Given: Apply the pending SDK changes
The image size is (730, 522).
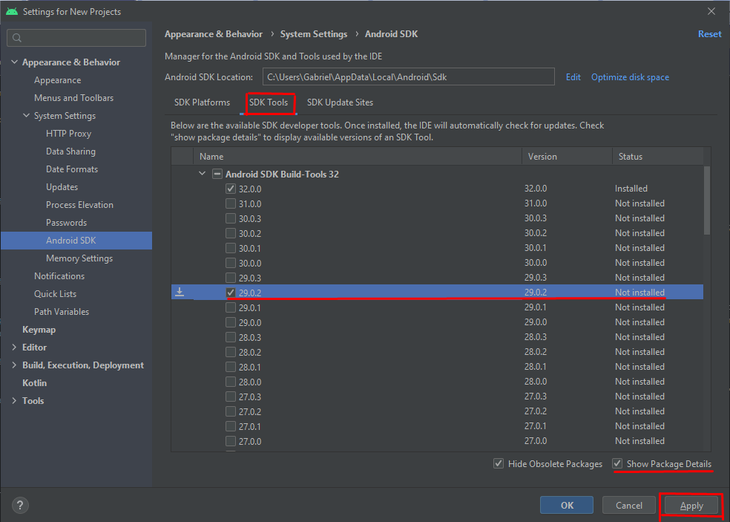Looking at the screenshot, I should tap(691, 505).
